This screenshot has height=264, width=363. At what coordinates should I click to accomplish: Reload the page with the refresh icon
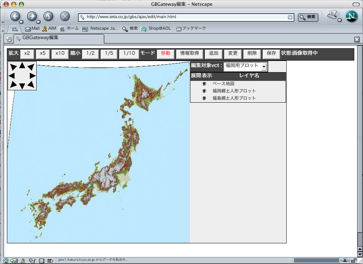48,16
